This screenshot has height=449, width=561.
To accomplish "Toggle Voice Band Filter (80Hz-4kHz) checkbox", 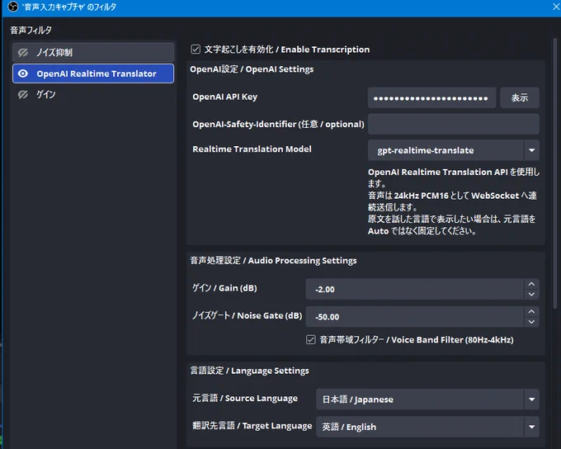I will (310, 339).
